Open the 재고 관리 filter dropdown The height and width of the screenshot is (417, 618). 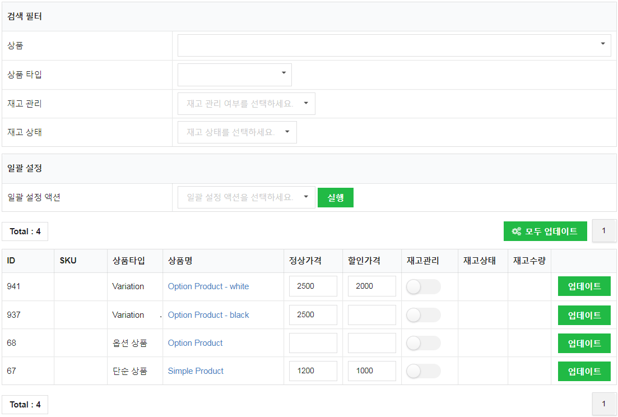click(x=246, y=104)
